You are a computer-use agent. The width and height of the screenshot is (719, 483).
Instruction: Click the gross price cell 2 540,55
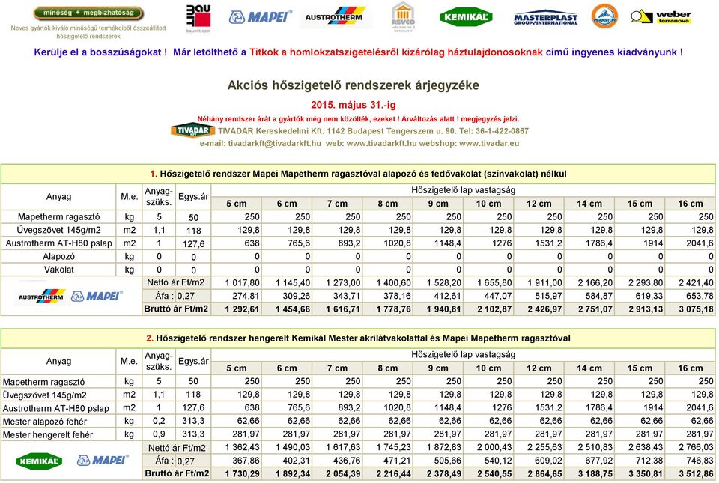coord(488,473)
